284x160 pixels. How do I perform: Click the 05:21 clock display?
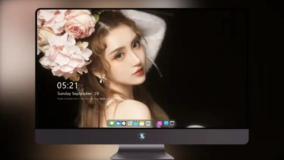pos(67,85)
